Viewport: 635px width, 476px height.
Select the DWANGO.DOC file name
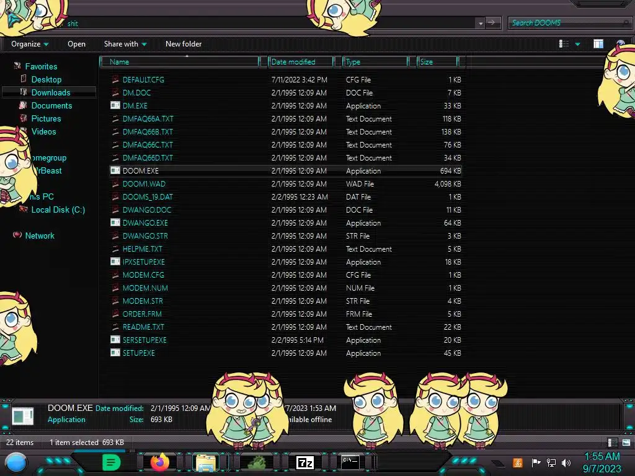[147, 209]
